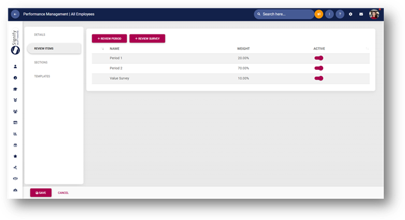
Task: Click the Name column header
Action: (114, 49)
